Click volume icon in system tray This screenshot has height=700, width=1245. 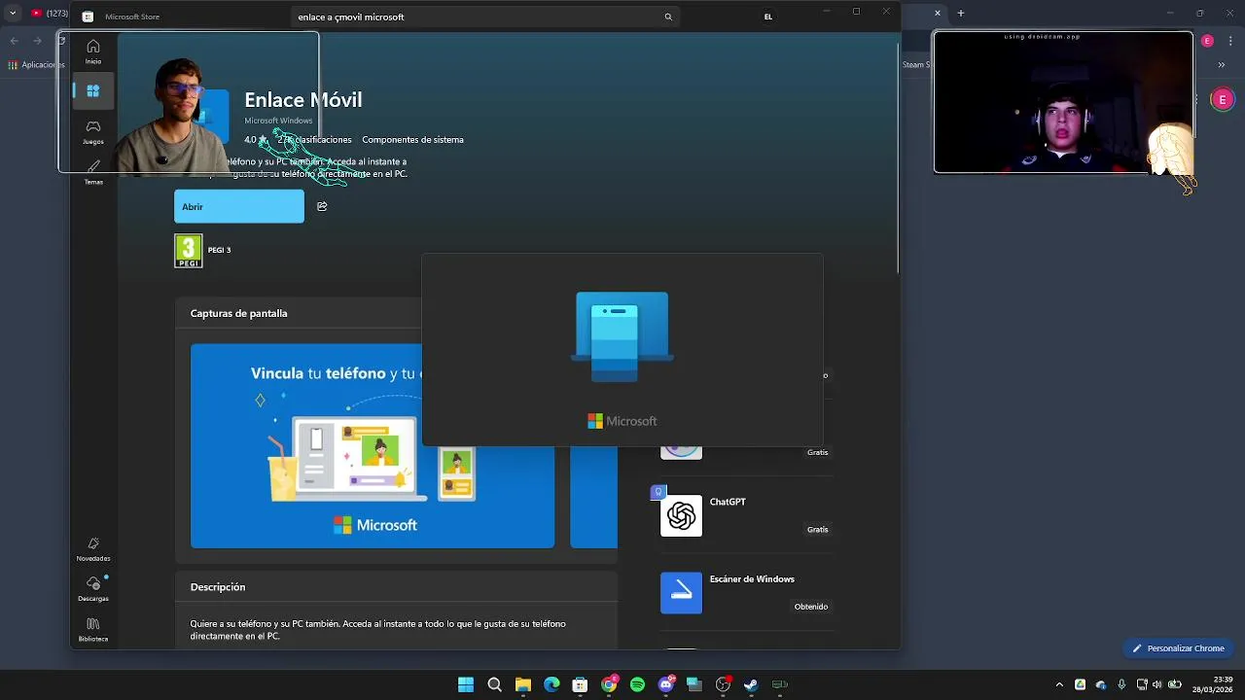pos(1156,684)
